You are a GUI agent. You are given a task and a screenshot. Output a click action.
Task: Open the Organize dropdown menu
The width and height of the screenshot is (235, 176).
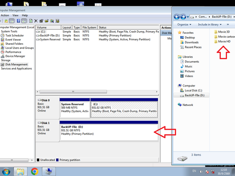184,25
